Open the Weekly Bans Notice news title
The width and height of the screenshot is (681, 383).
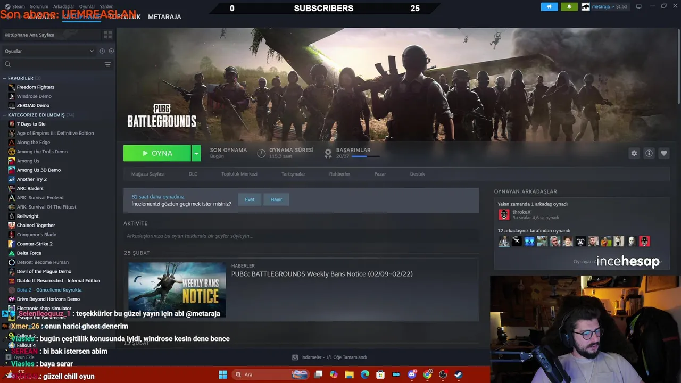[x=322, y=274]
